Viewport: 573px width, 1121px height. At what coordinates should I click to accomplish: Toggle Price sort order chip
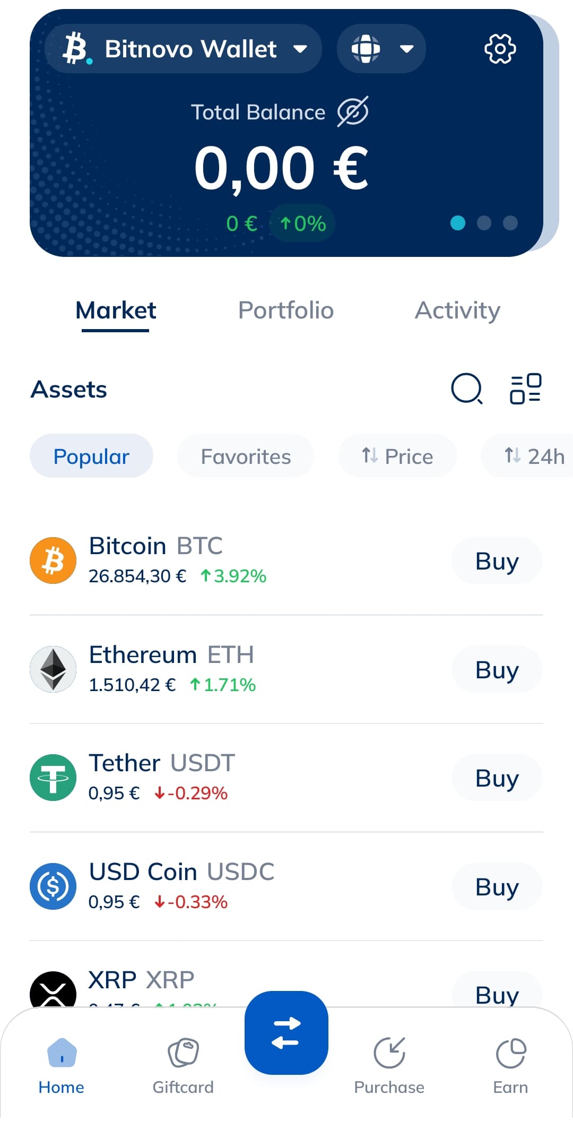[397, 456]
